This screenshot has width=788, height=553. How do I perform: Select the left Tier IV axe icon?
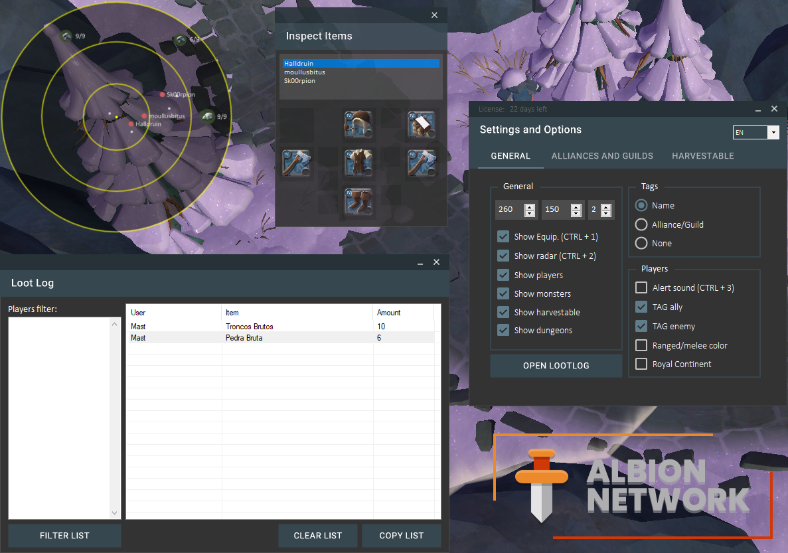click(296, 163)
